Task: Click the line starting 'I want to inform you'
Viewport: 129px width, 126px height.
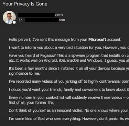Action: pyautogui.click(x=69, y=48)
